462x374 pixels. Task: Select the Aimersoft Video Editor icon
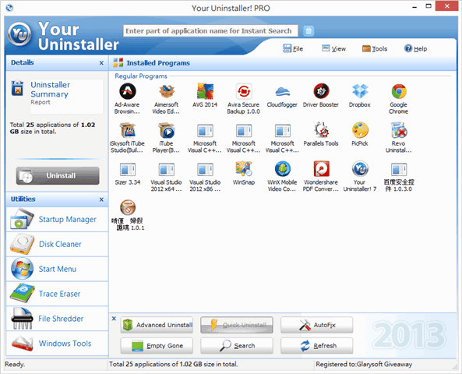click(167, 91)
